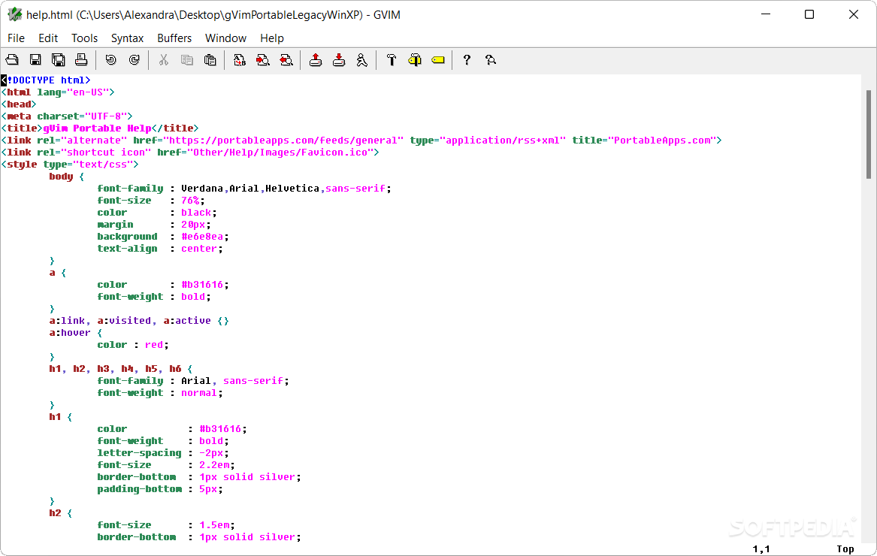This screenshot has height=556, width=877.
Task: Click the 'red' color value
Action: coord(154,345)
